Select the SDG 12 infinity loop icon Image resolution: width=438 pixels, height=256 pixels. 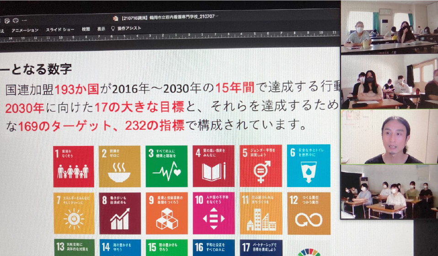click(x=309, y=213)
